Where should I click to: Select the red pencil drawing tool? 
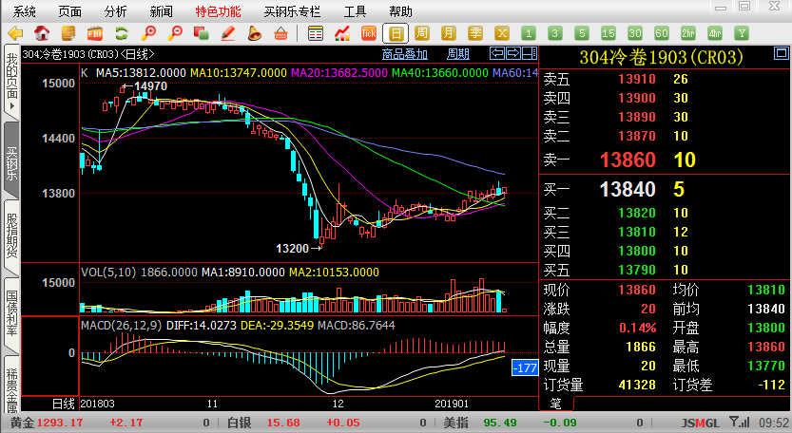[227, 33]
